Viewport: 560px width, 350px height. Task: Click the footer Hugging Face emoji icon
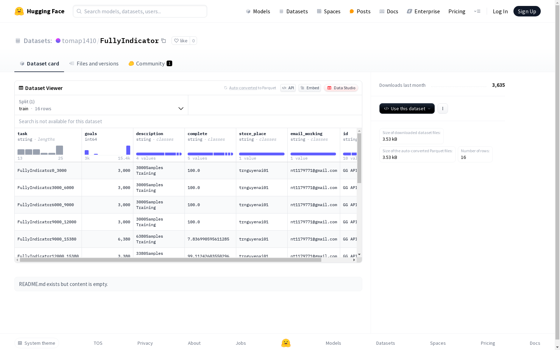[x=286, y=343]
